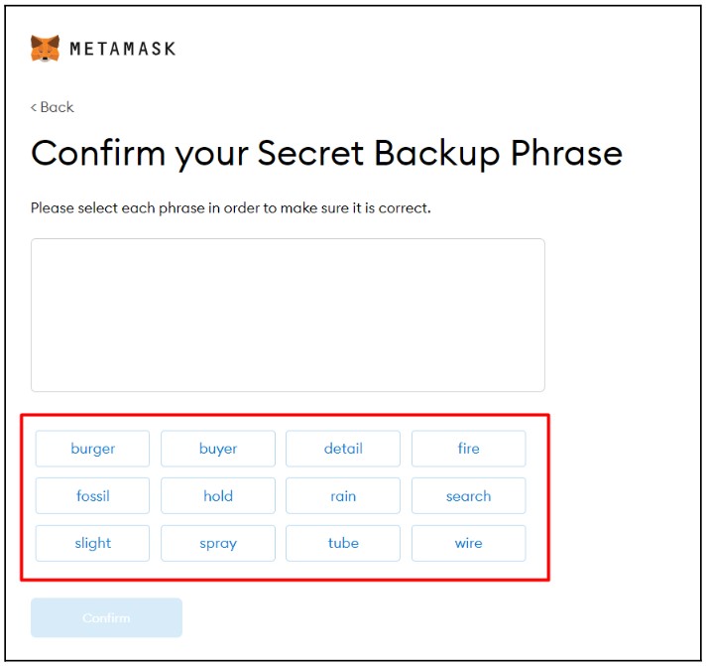Tap the "fossil" phrase word

(x=92, y=496)
